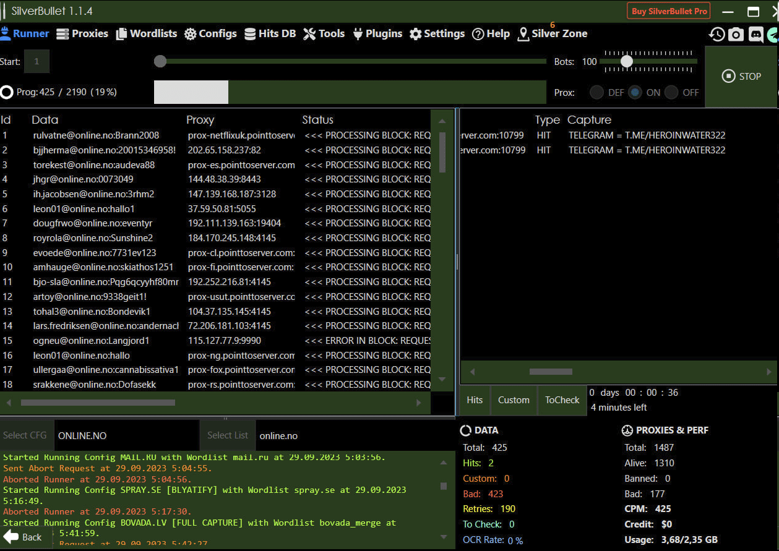Open the Select CFG picker

25,435
